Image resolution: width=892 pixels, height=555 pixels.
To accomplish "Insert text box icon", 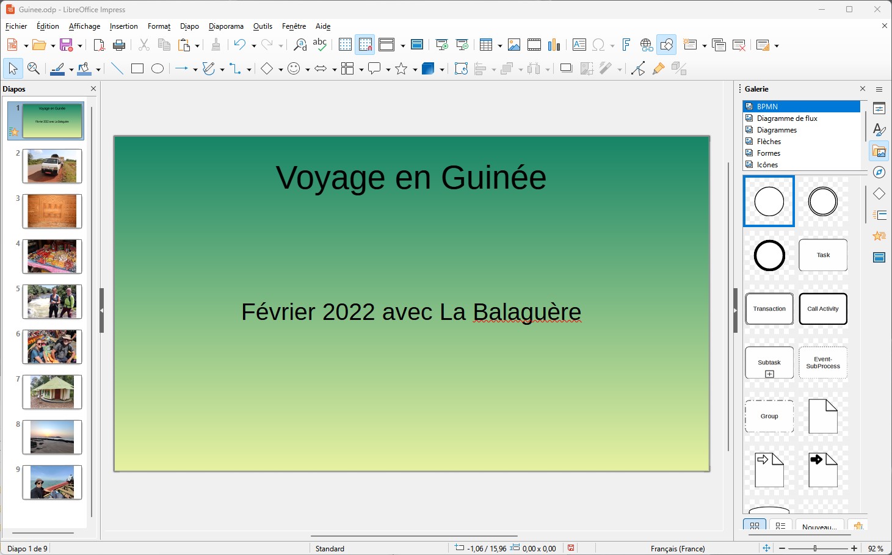I will coord(579,45).
